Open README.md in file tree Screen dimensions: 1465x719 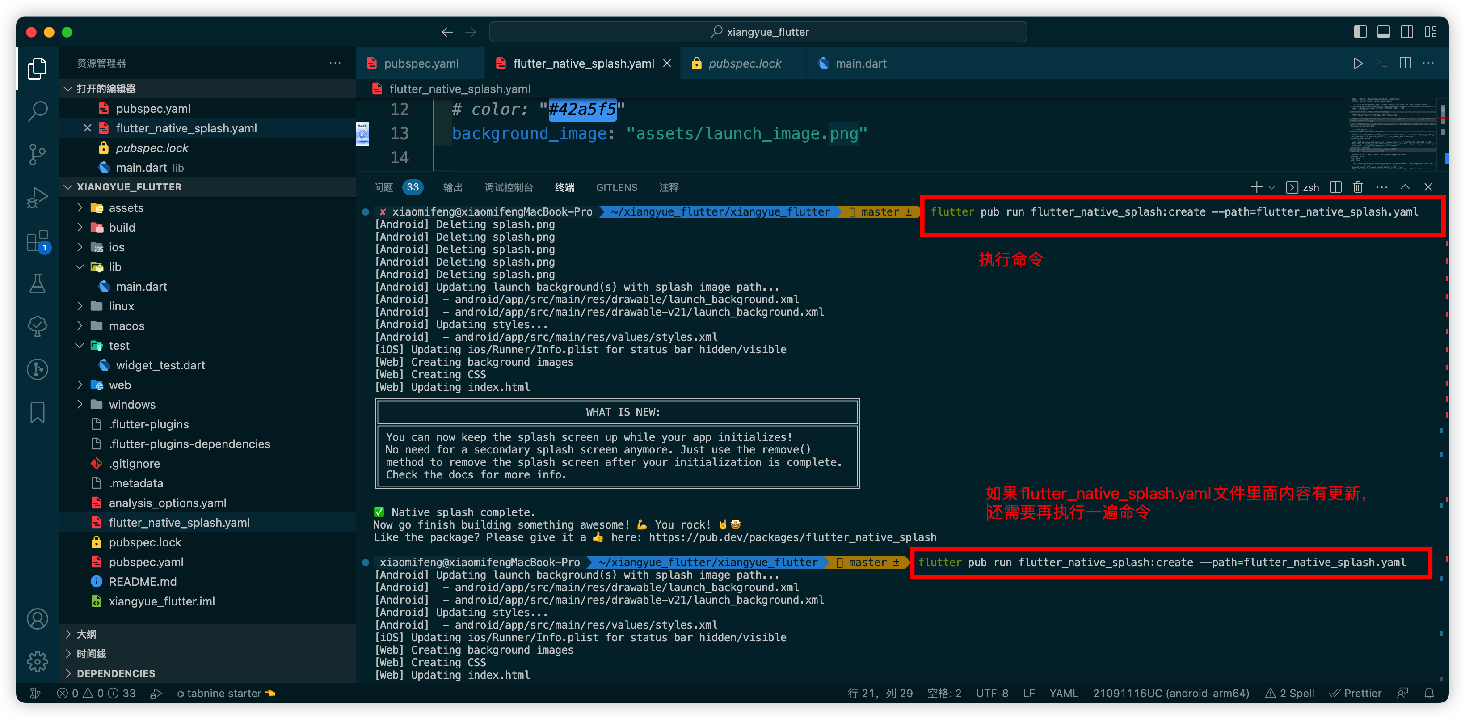tap(207, 581)
